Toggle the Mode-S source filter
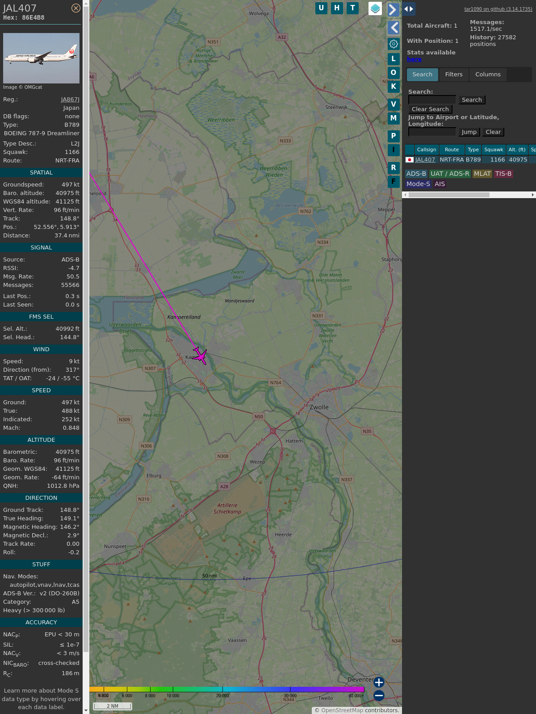Viewport: 536px width, 714px height. coord(418,184)
